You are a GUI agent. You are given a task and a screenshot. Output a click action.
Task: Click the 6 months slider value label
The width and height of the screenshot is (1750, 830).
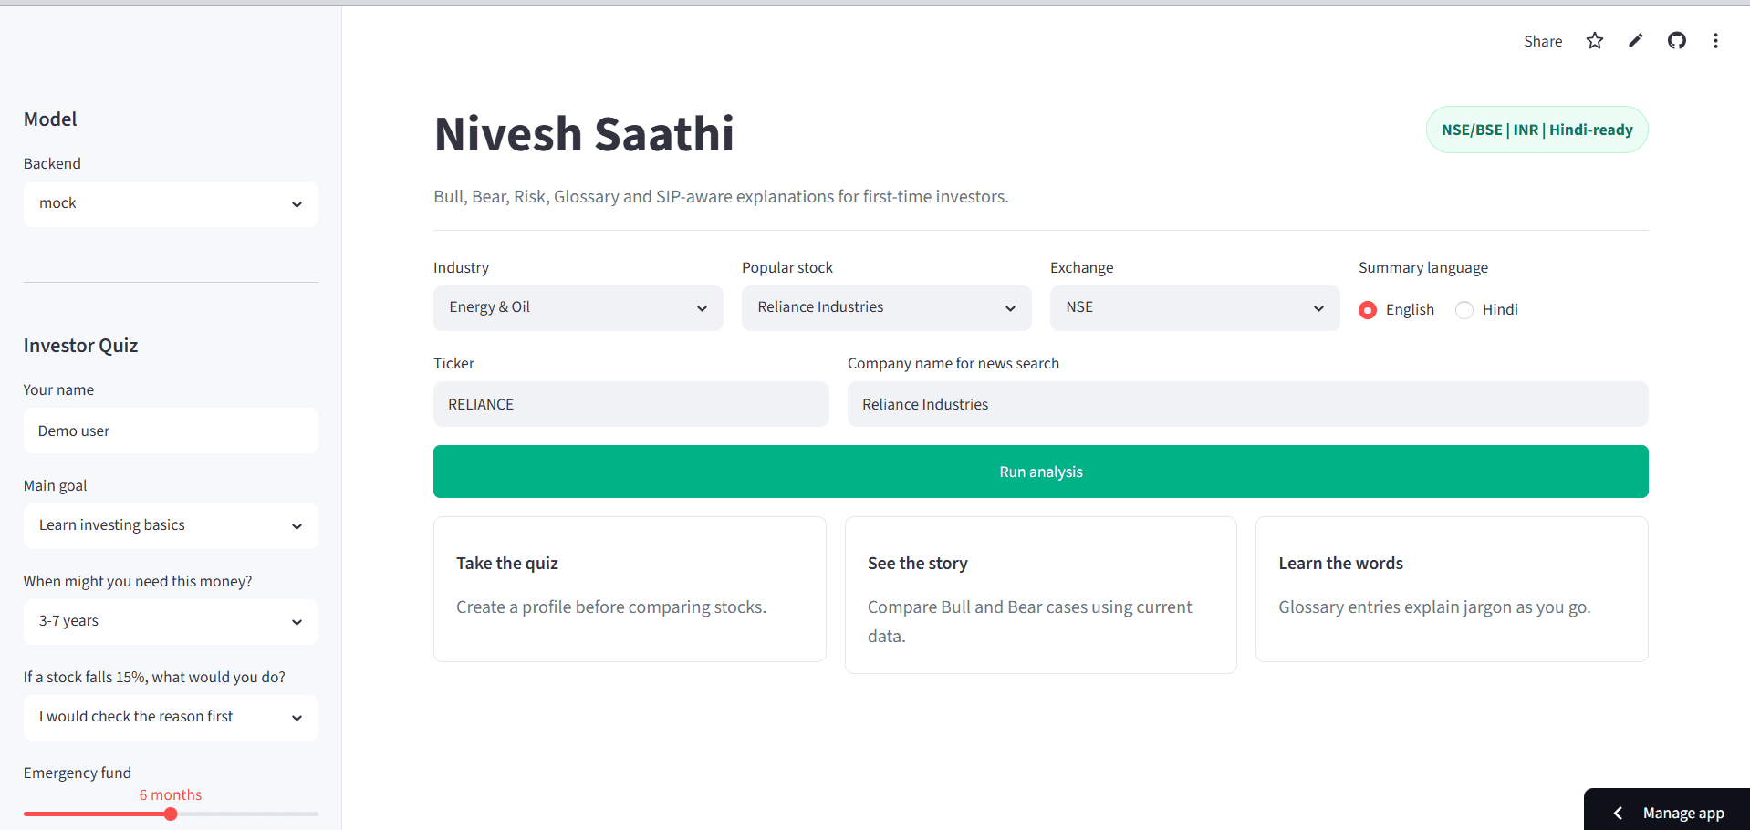tap(171, 795)
